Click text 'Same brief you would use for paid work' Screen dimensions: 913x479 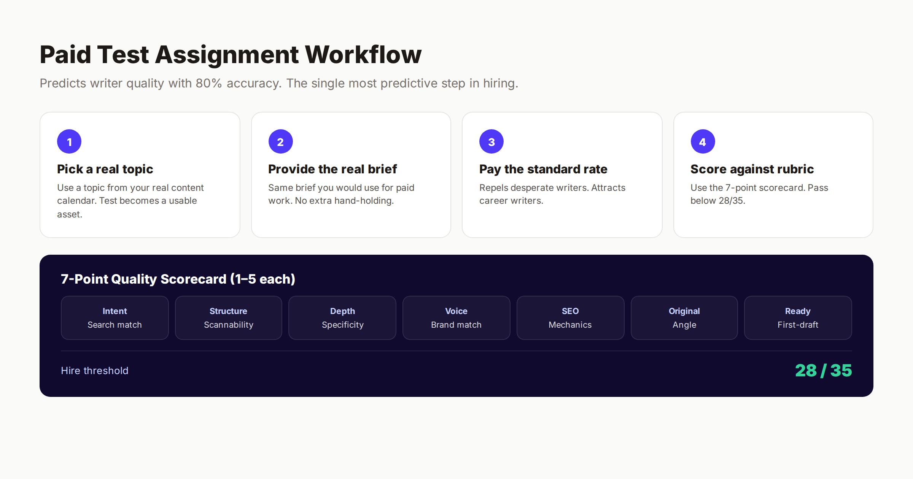(341, 194)
